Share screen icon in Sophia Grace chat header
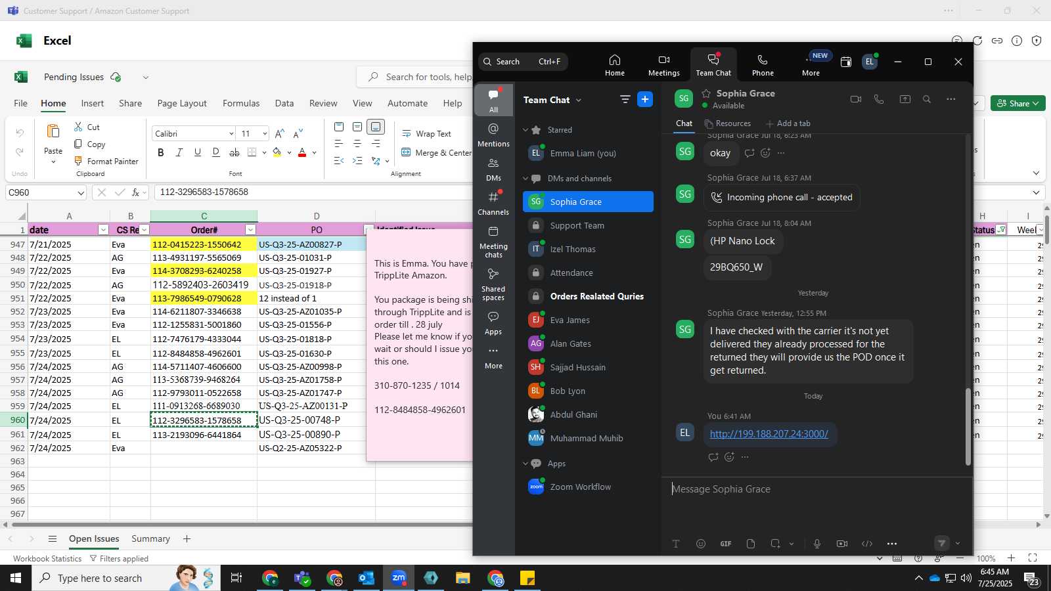1051x591 pixels. point(905,99)
